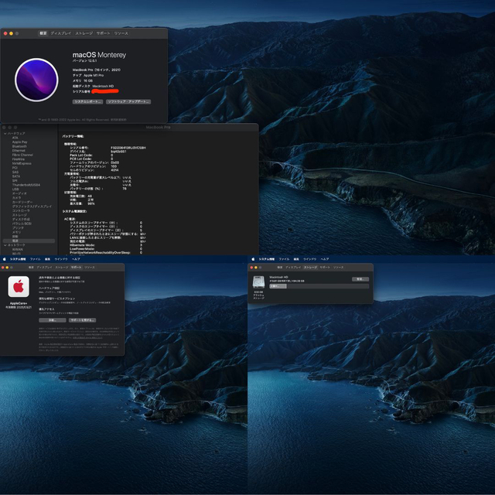Click the macOS Monterey round logo
This screenshot has height=495, width=495.
click(36, 80)
